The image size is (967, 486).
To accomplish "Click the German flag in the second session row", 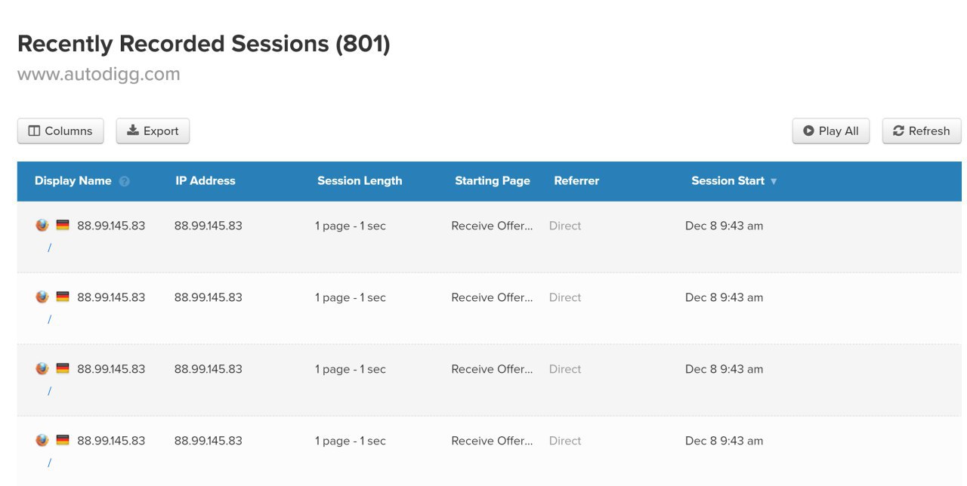I will pyautogui.click(x=63, y=297).
